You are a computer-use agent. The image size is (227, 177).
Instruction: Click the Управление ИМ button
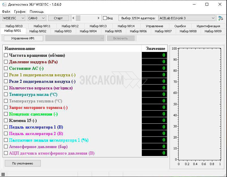point(23,38)
